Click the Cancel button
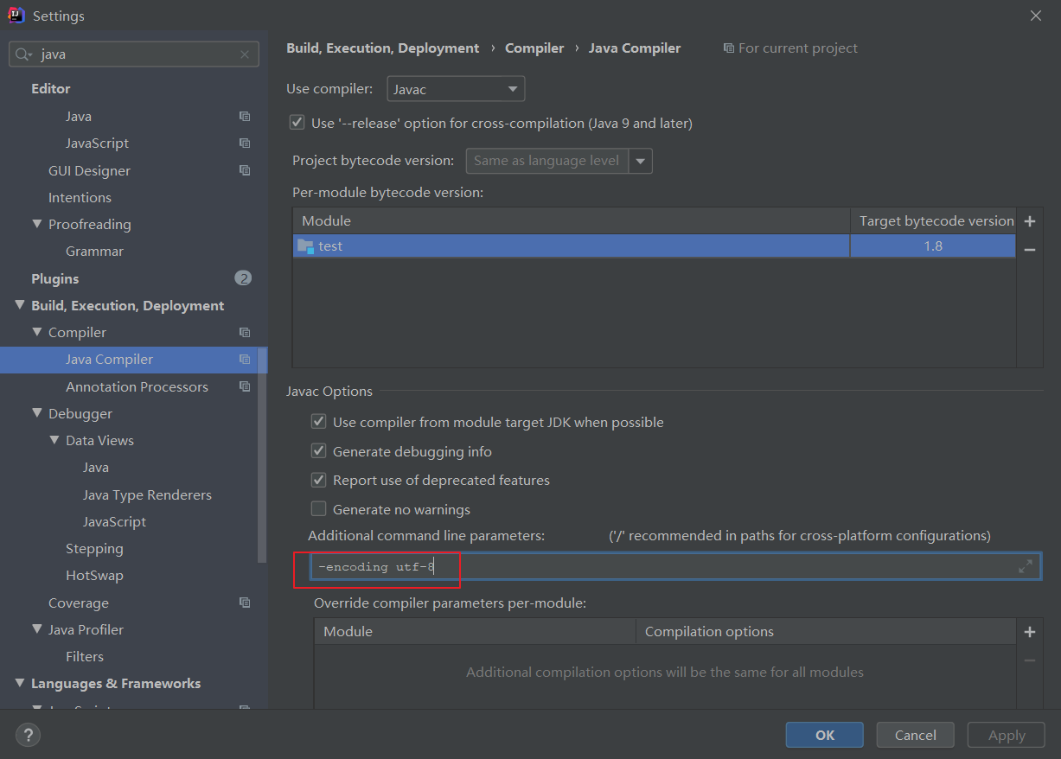1061x759 pixels. coord(916,735)
